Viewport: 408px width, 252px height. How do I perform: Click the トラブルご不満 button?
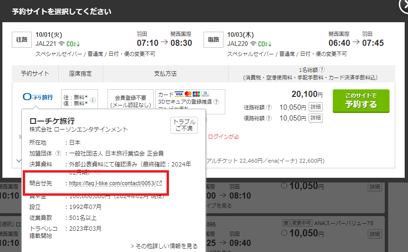pos(184,125)
